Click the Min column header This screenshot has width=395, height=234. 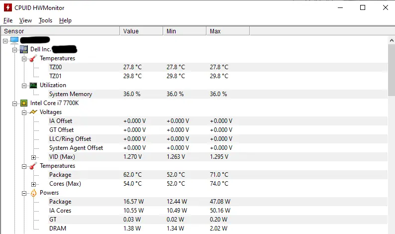tap(185, 31)
